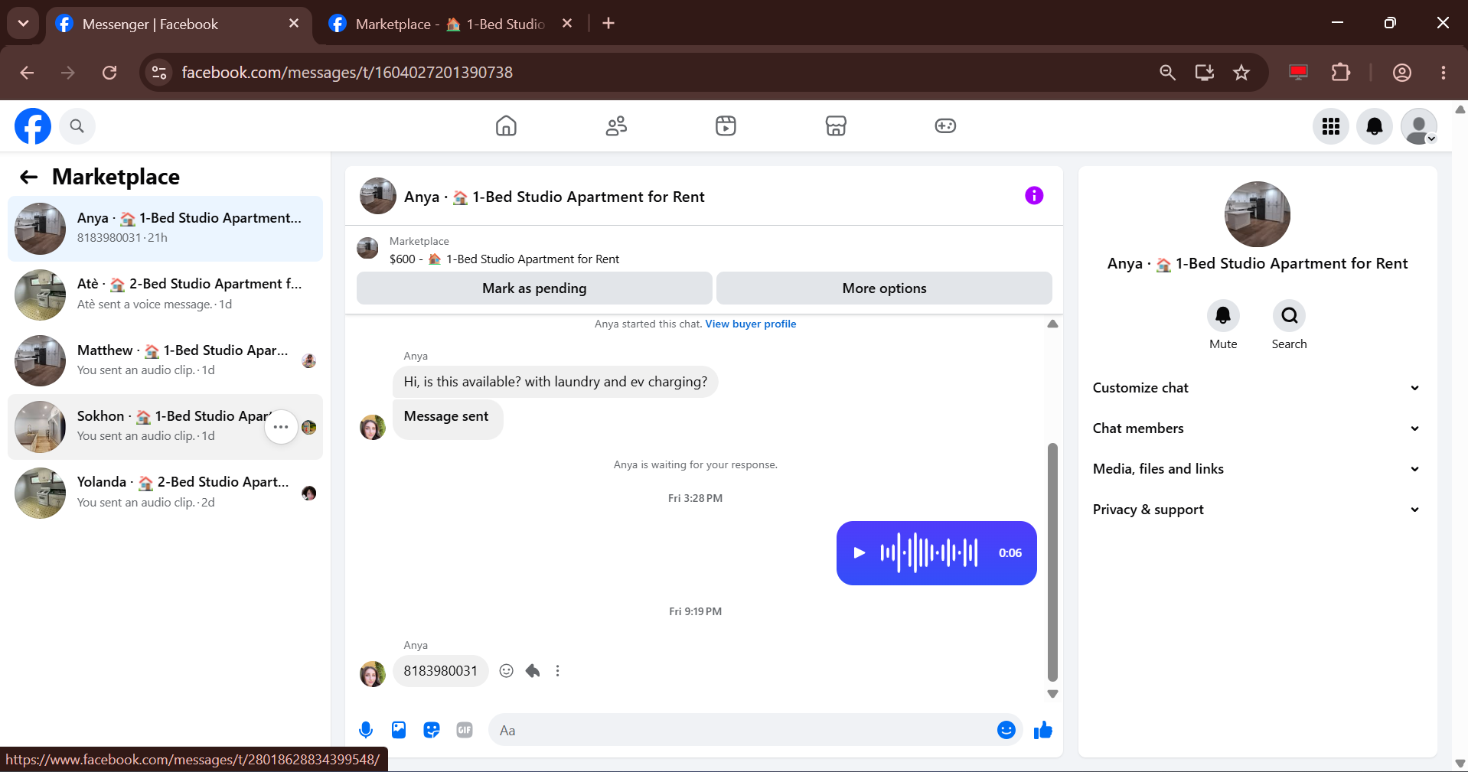Click the browser zoom magnifier icon
This screenshot has height=772, width=1468.
[x=1167, y=73]
